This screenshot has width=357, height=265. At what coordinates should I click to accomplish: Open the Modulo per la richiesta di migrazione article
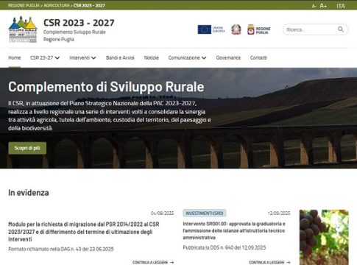[x=84, y=232]
